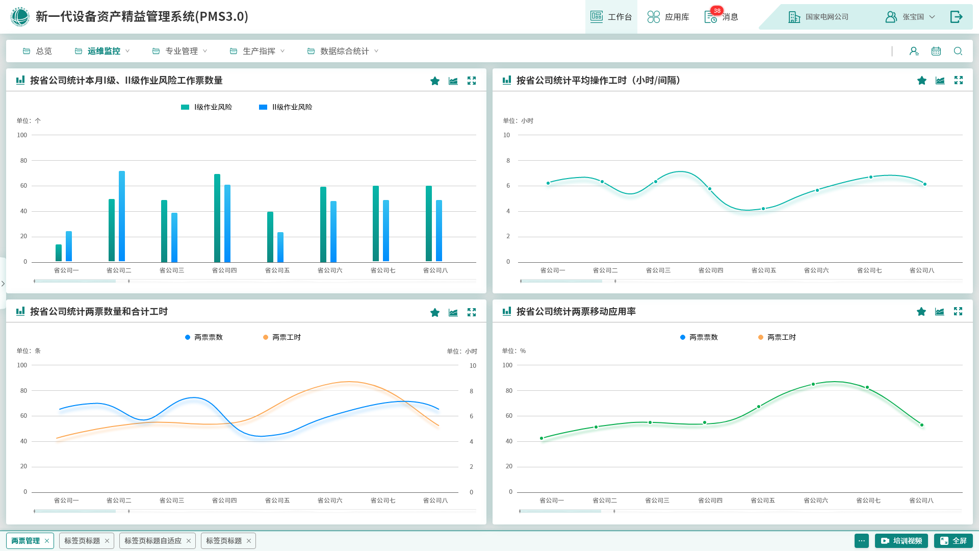This screenshot has height=551, width=979.
Task: Expand the 运维监控 menu
Action: [x=102, y=51]
